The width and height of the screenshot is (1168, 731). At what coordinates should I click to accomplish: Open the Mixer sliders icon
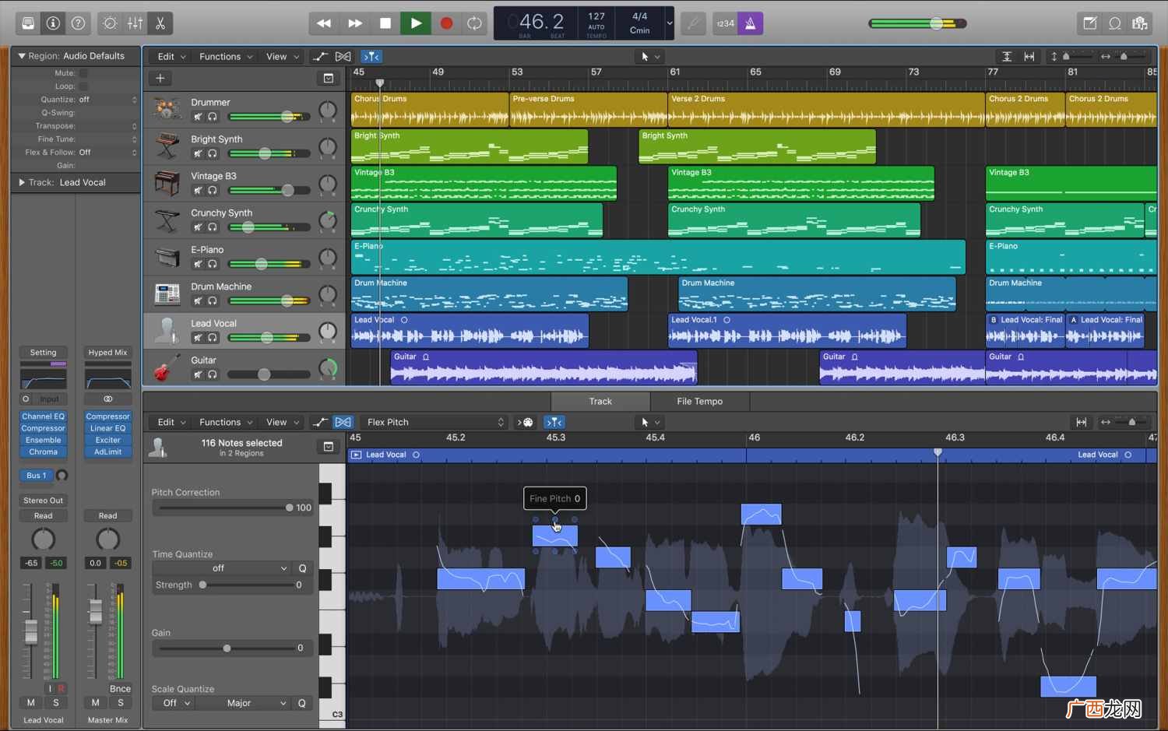(135, 23)
